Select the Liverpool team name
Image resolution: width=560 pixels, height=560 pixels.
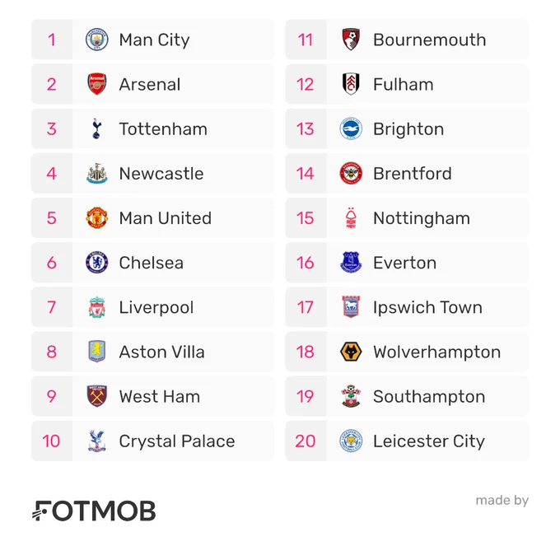(x=156, y=307)
